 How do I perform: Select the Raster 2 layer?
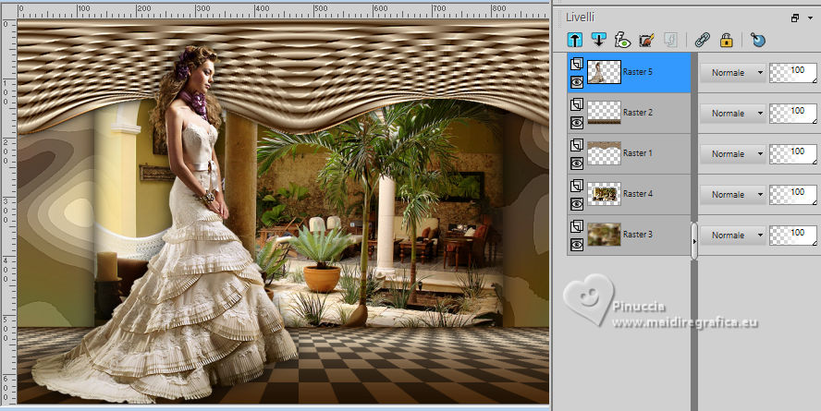click(640, 113)
